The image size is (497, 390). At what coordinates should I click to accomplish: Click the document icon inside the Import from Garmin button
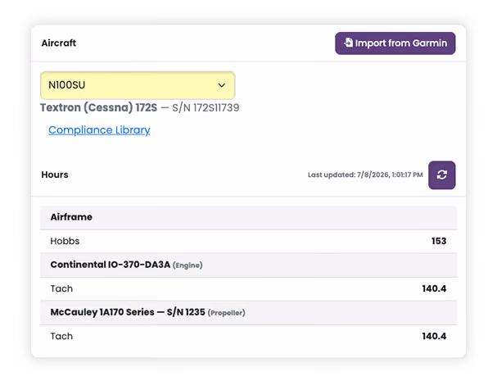348,43
